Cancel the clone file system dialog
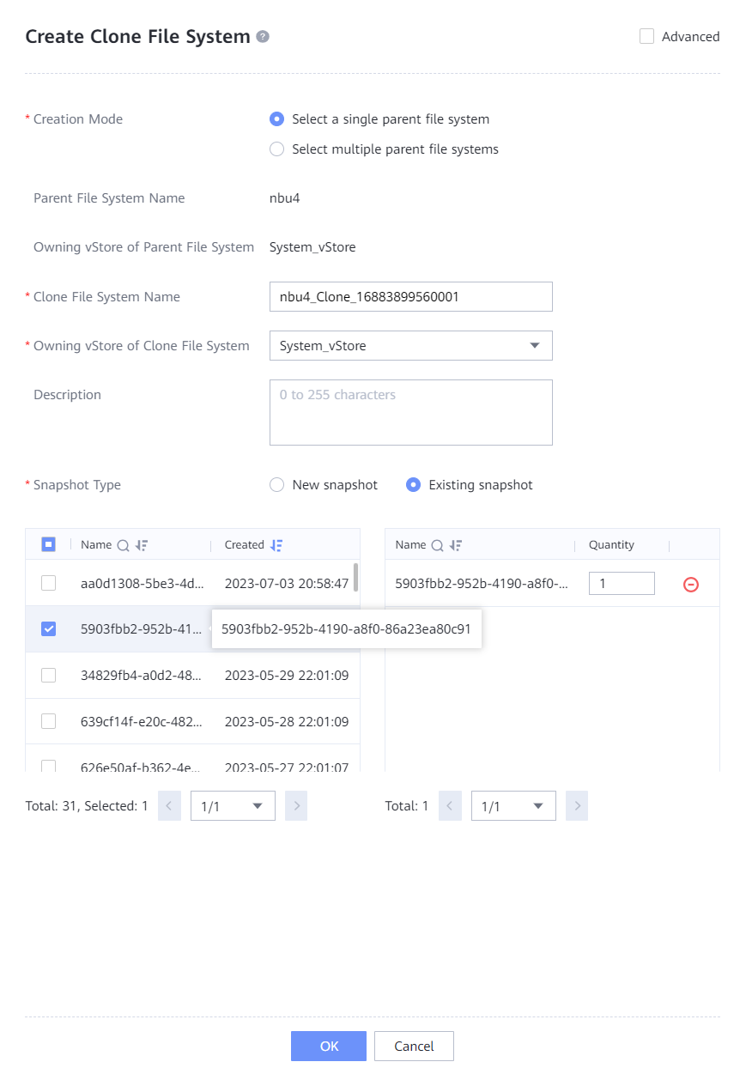 click(x=414, y=1046)
